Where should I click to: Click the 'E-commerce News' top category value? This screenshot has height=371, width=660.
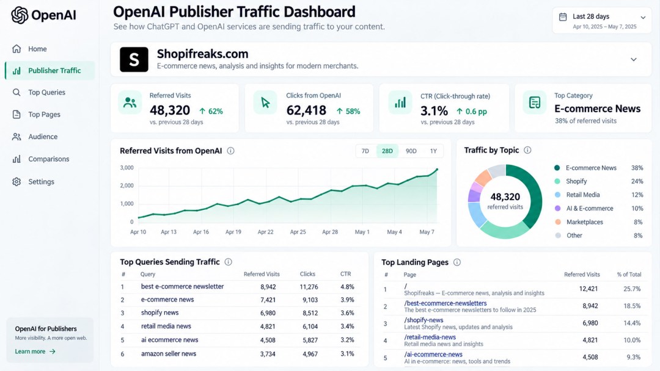click(597, 109)
